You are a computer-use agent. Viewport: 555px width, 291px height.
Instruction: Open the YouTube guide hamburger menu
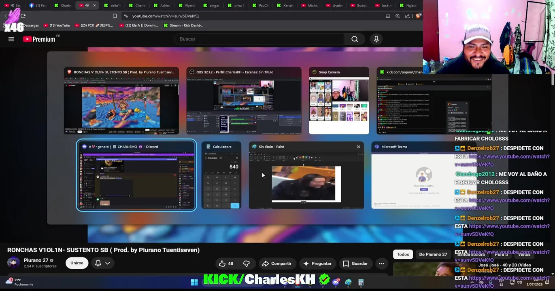coord(11,39)
